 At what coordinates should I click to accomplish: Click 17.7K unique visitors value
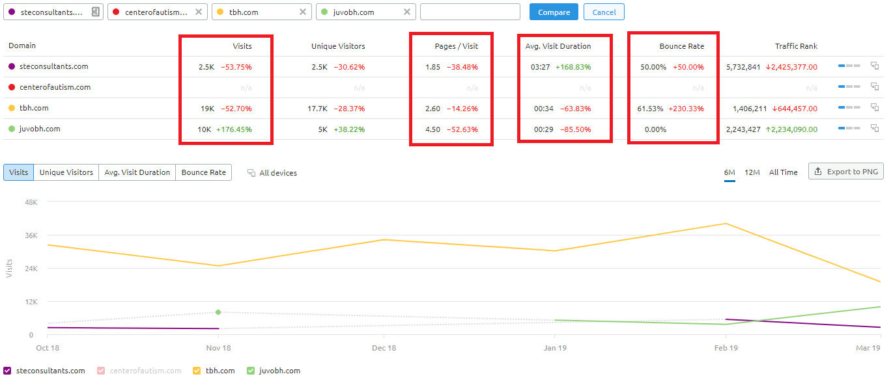coord(317,109)
